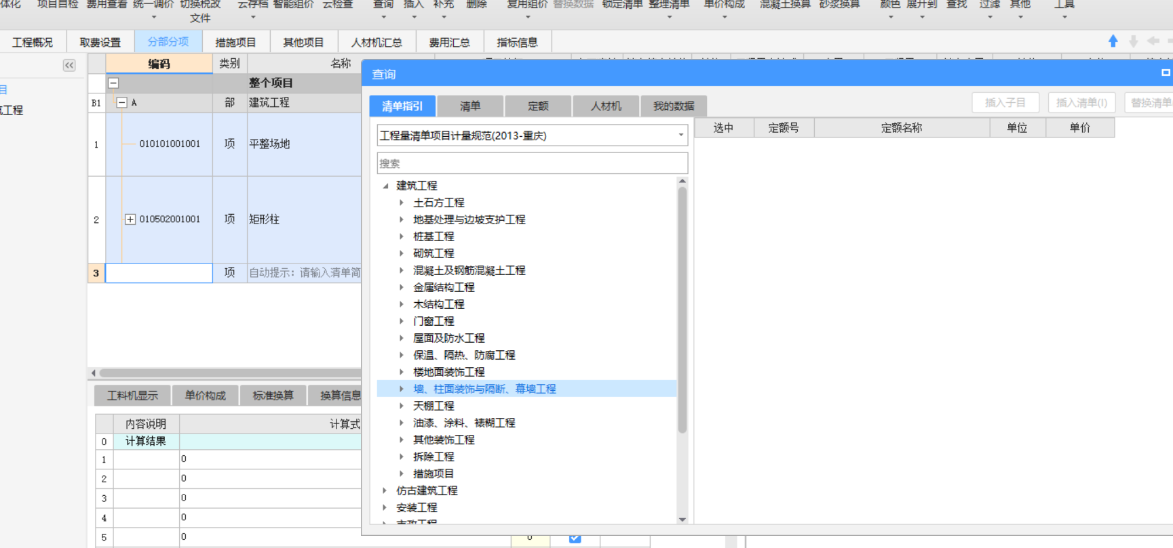Collapse section A 建筑工程 via its minus box

click(x=121, y=103)
